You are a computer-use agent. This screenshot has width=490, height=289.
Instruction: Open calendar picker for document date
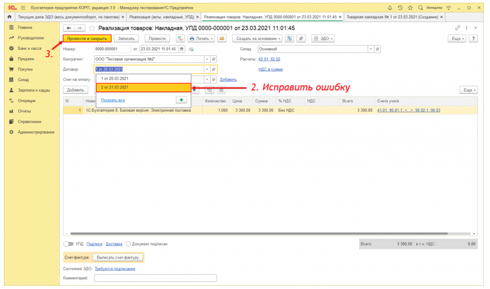coord(182,49)
